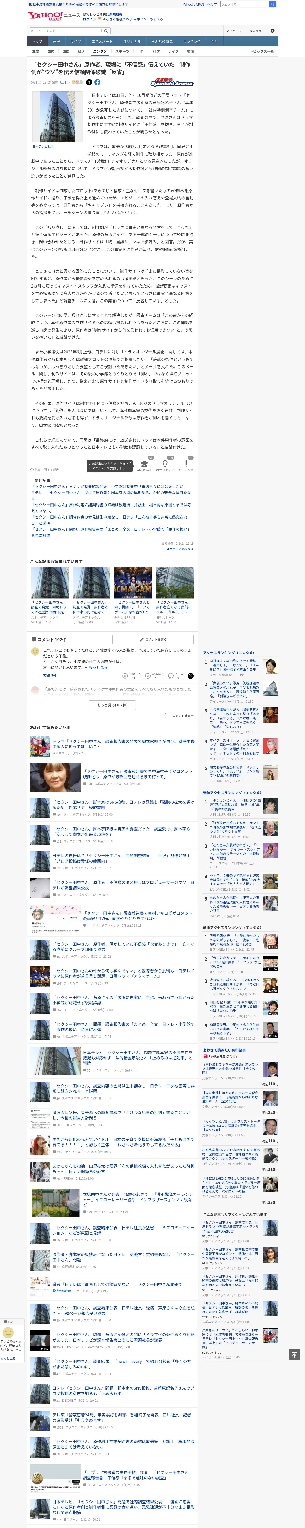This screenshot has height=1528, width=305.
Task: Click the 共感した icon on first comment
Action: pyautogui.click(x=125, y=676)
